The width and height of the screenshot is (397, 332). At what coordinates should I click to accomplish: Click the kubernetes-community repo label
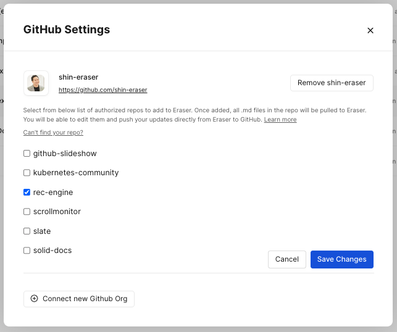[76, 173]
